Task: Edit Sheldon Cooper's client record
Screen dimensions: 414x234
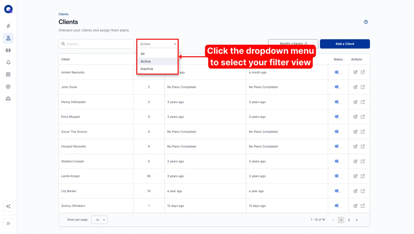Action: pyautogui.click(x=356, y=161)
